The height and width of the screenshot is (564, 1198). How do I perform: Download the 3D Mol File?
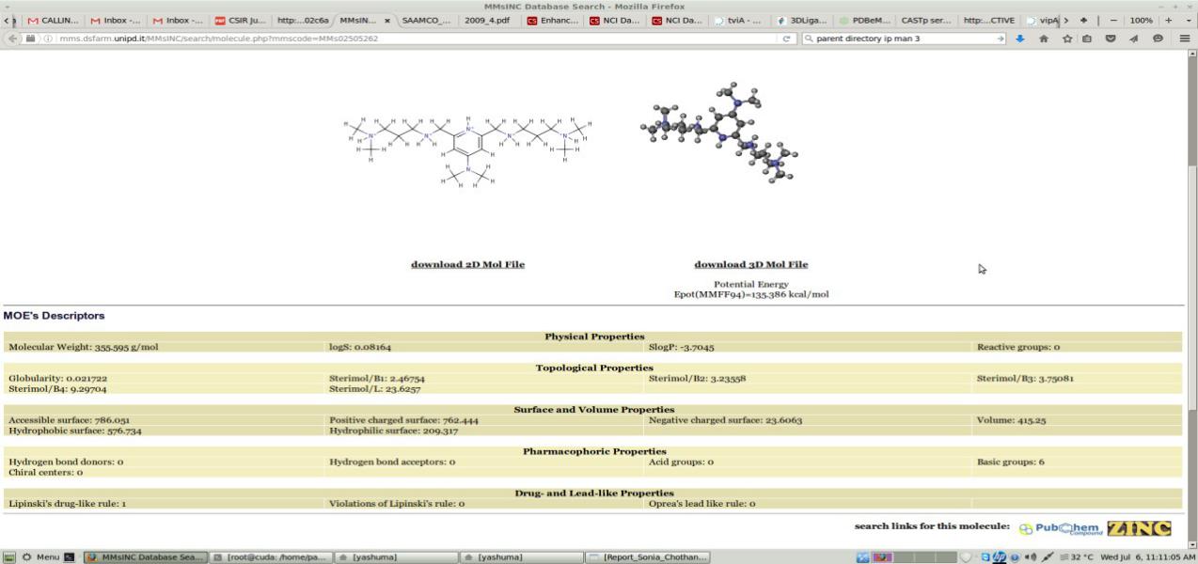point(750,264)
